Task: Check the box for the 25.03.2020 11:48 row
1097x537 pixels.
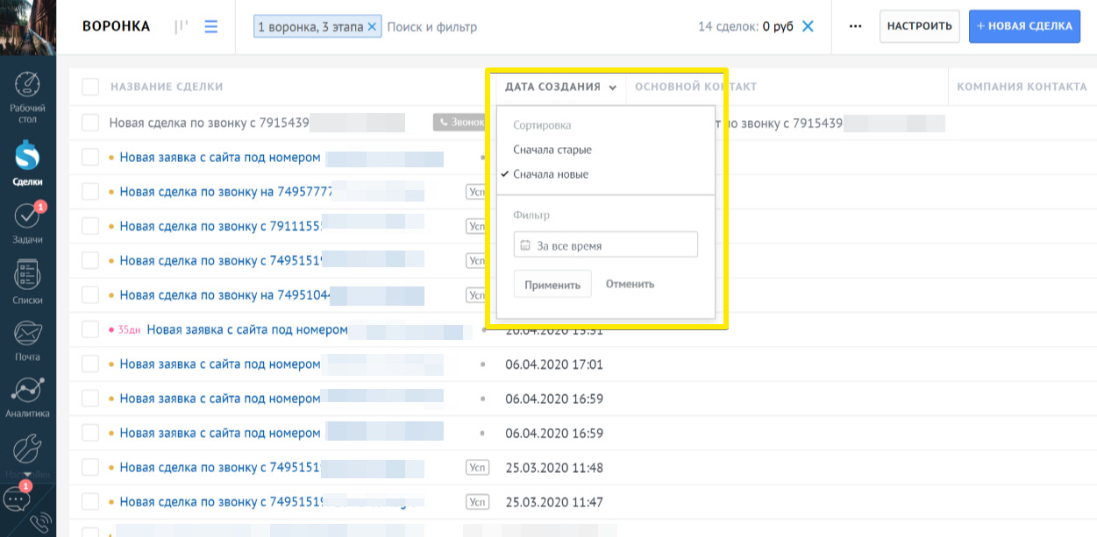Action: (90, 468)
